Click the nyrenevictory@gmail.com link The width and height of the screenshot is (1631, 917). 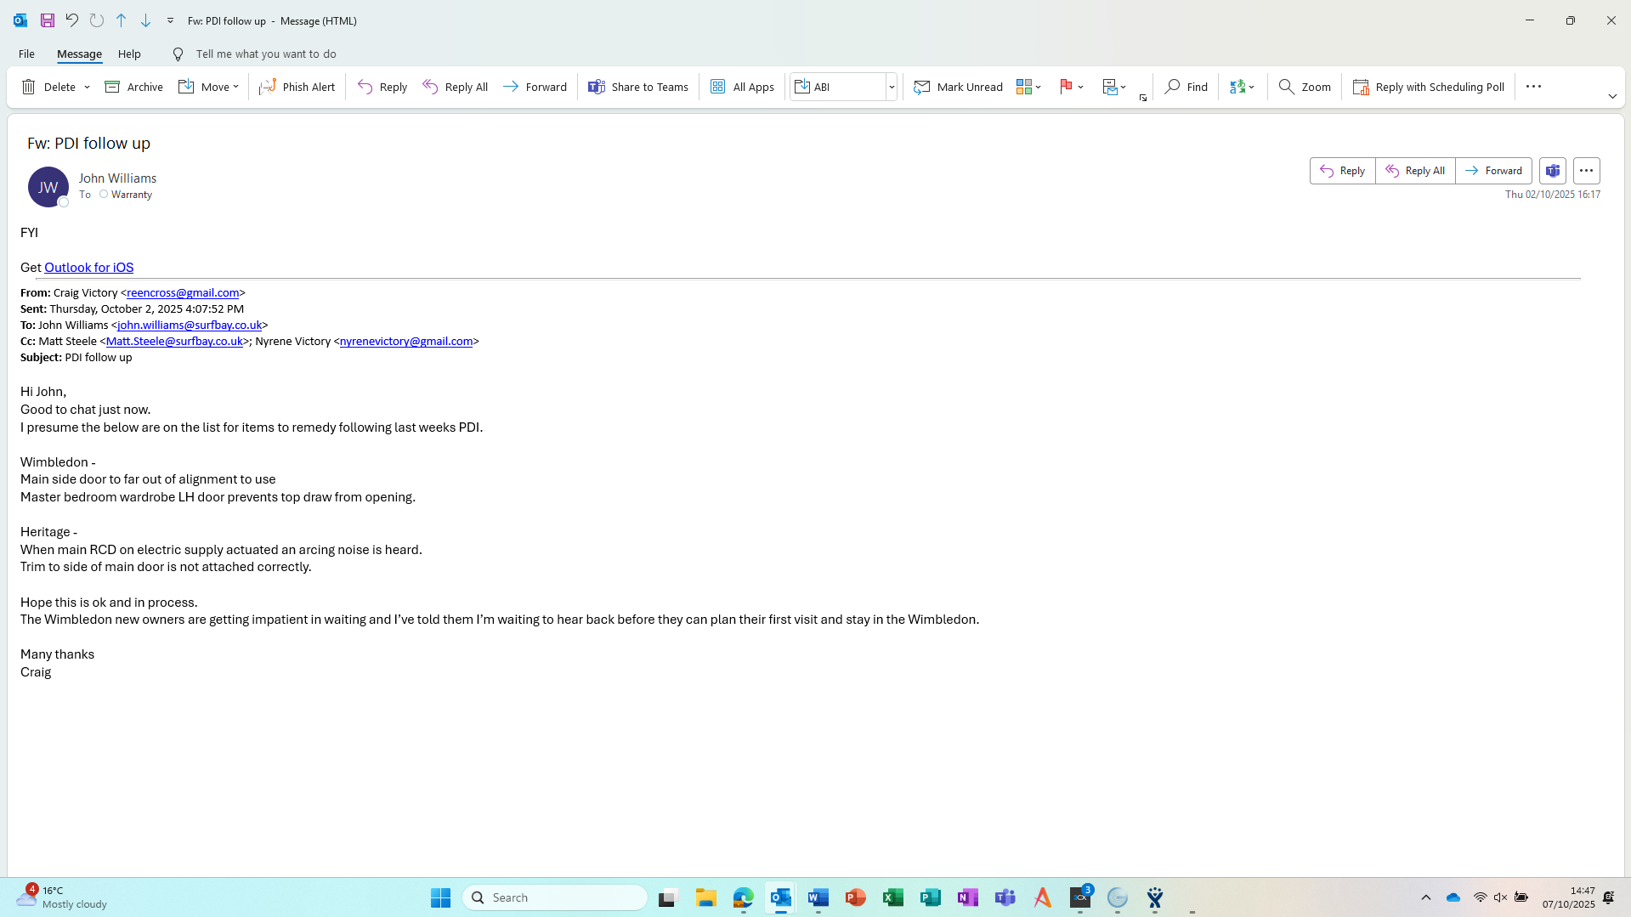pyautogui.click(x=406, y=341)
